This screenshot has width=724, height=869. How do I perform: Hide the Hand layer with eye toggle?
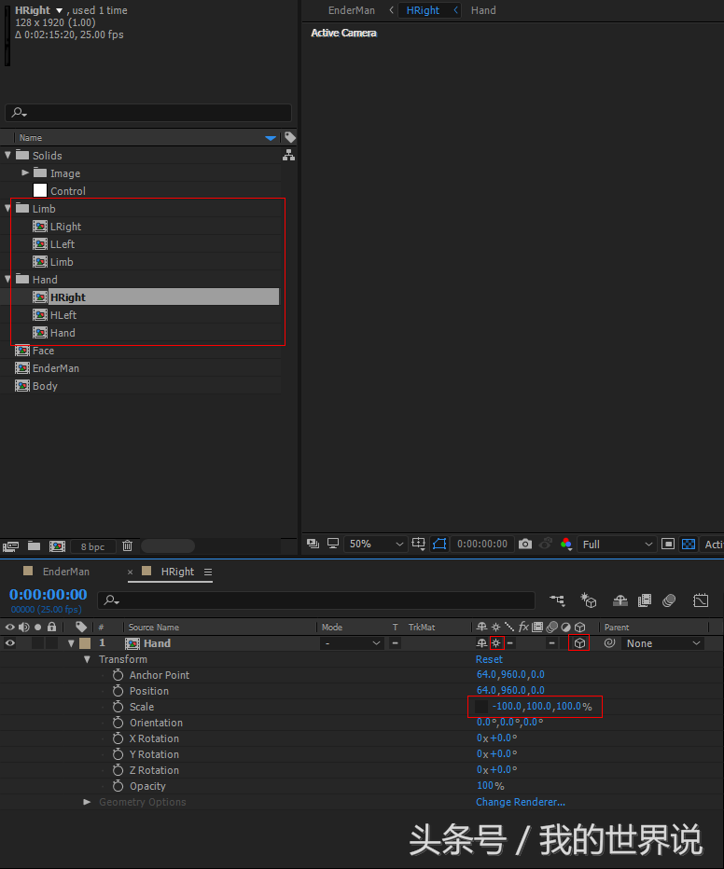(x=10, y=643)
